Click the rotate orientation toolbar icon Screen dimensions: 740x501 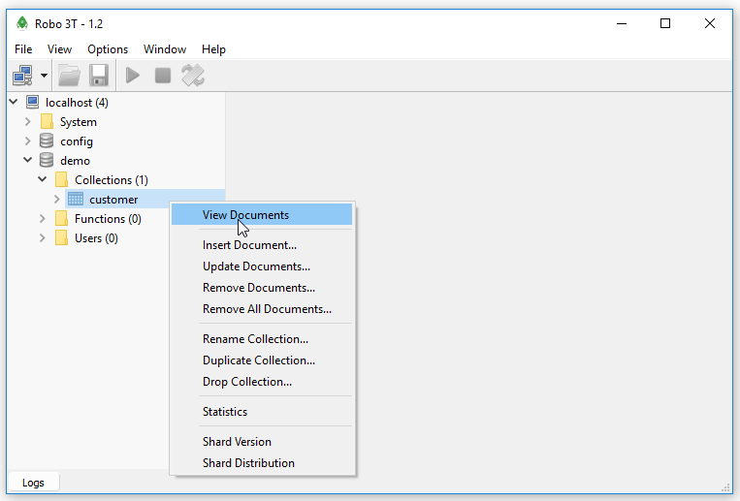pyautogui.click(x=193, y=76)
